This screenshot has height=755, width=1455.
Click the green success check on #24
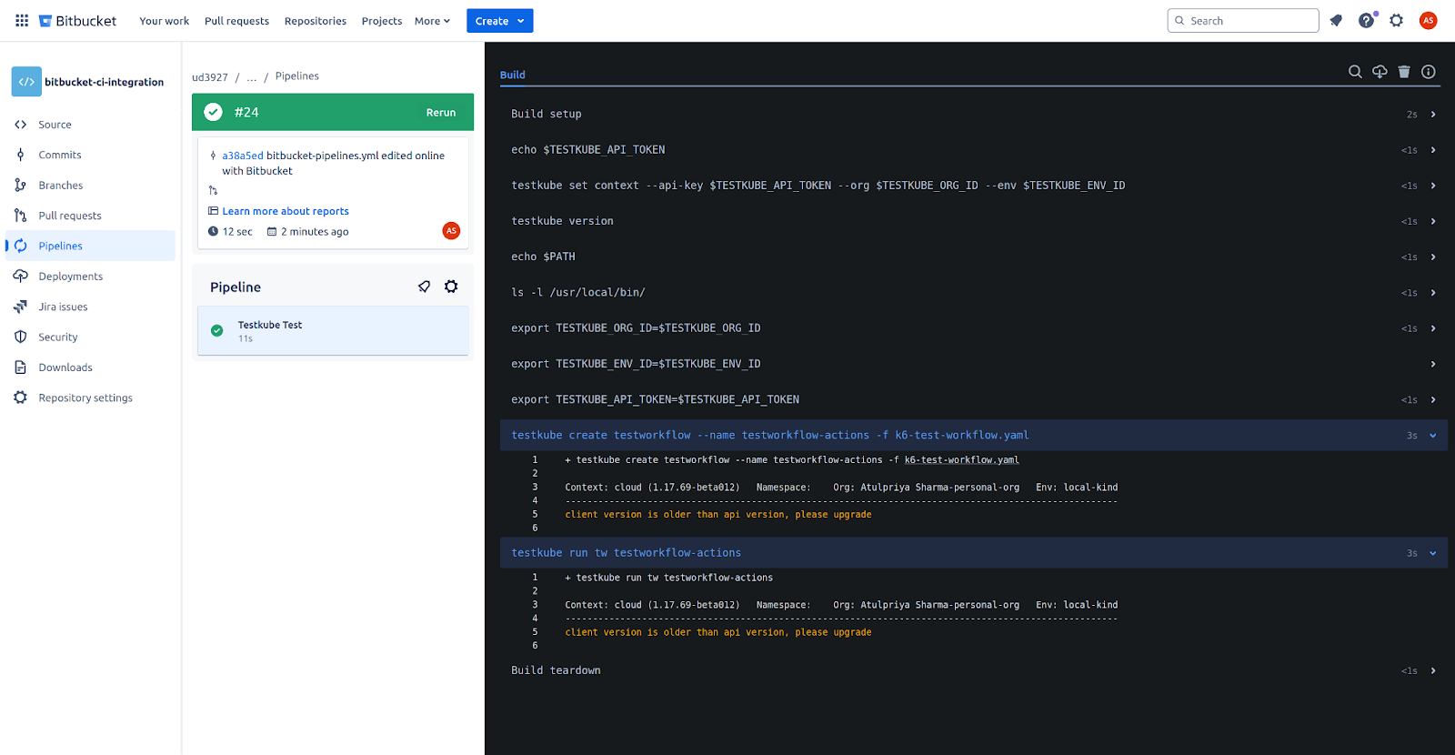[213, 112]
